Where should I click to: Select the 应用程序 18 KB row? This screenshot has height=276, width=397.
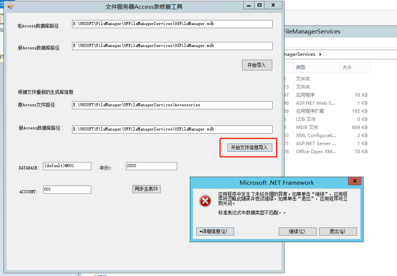(x=327, y=95)
